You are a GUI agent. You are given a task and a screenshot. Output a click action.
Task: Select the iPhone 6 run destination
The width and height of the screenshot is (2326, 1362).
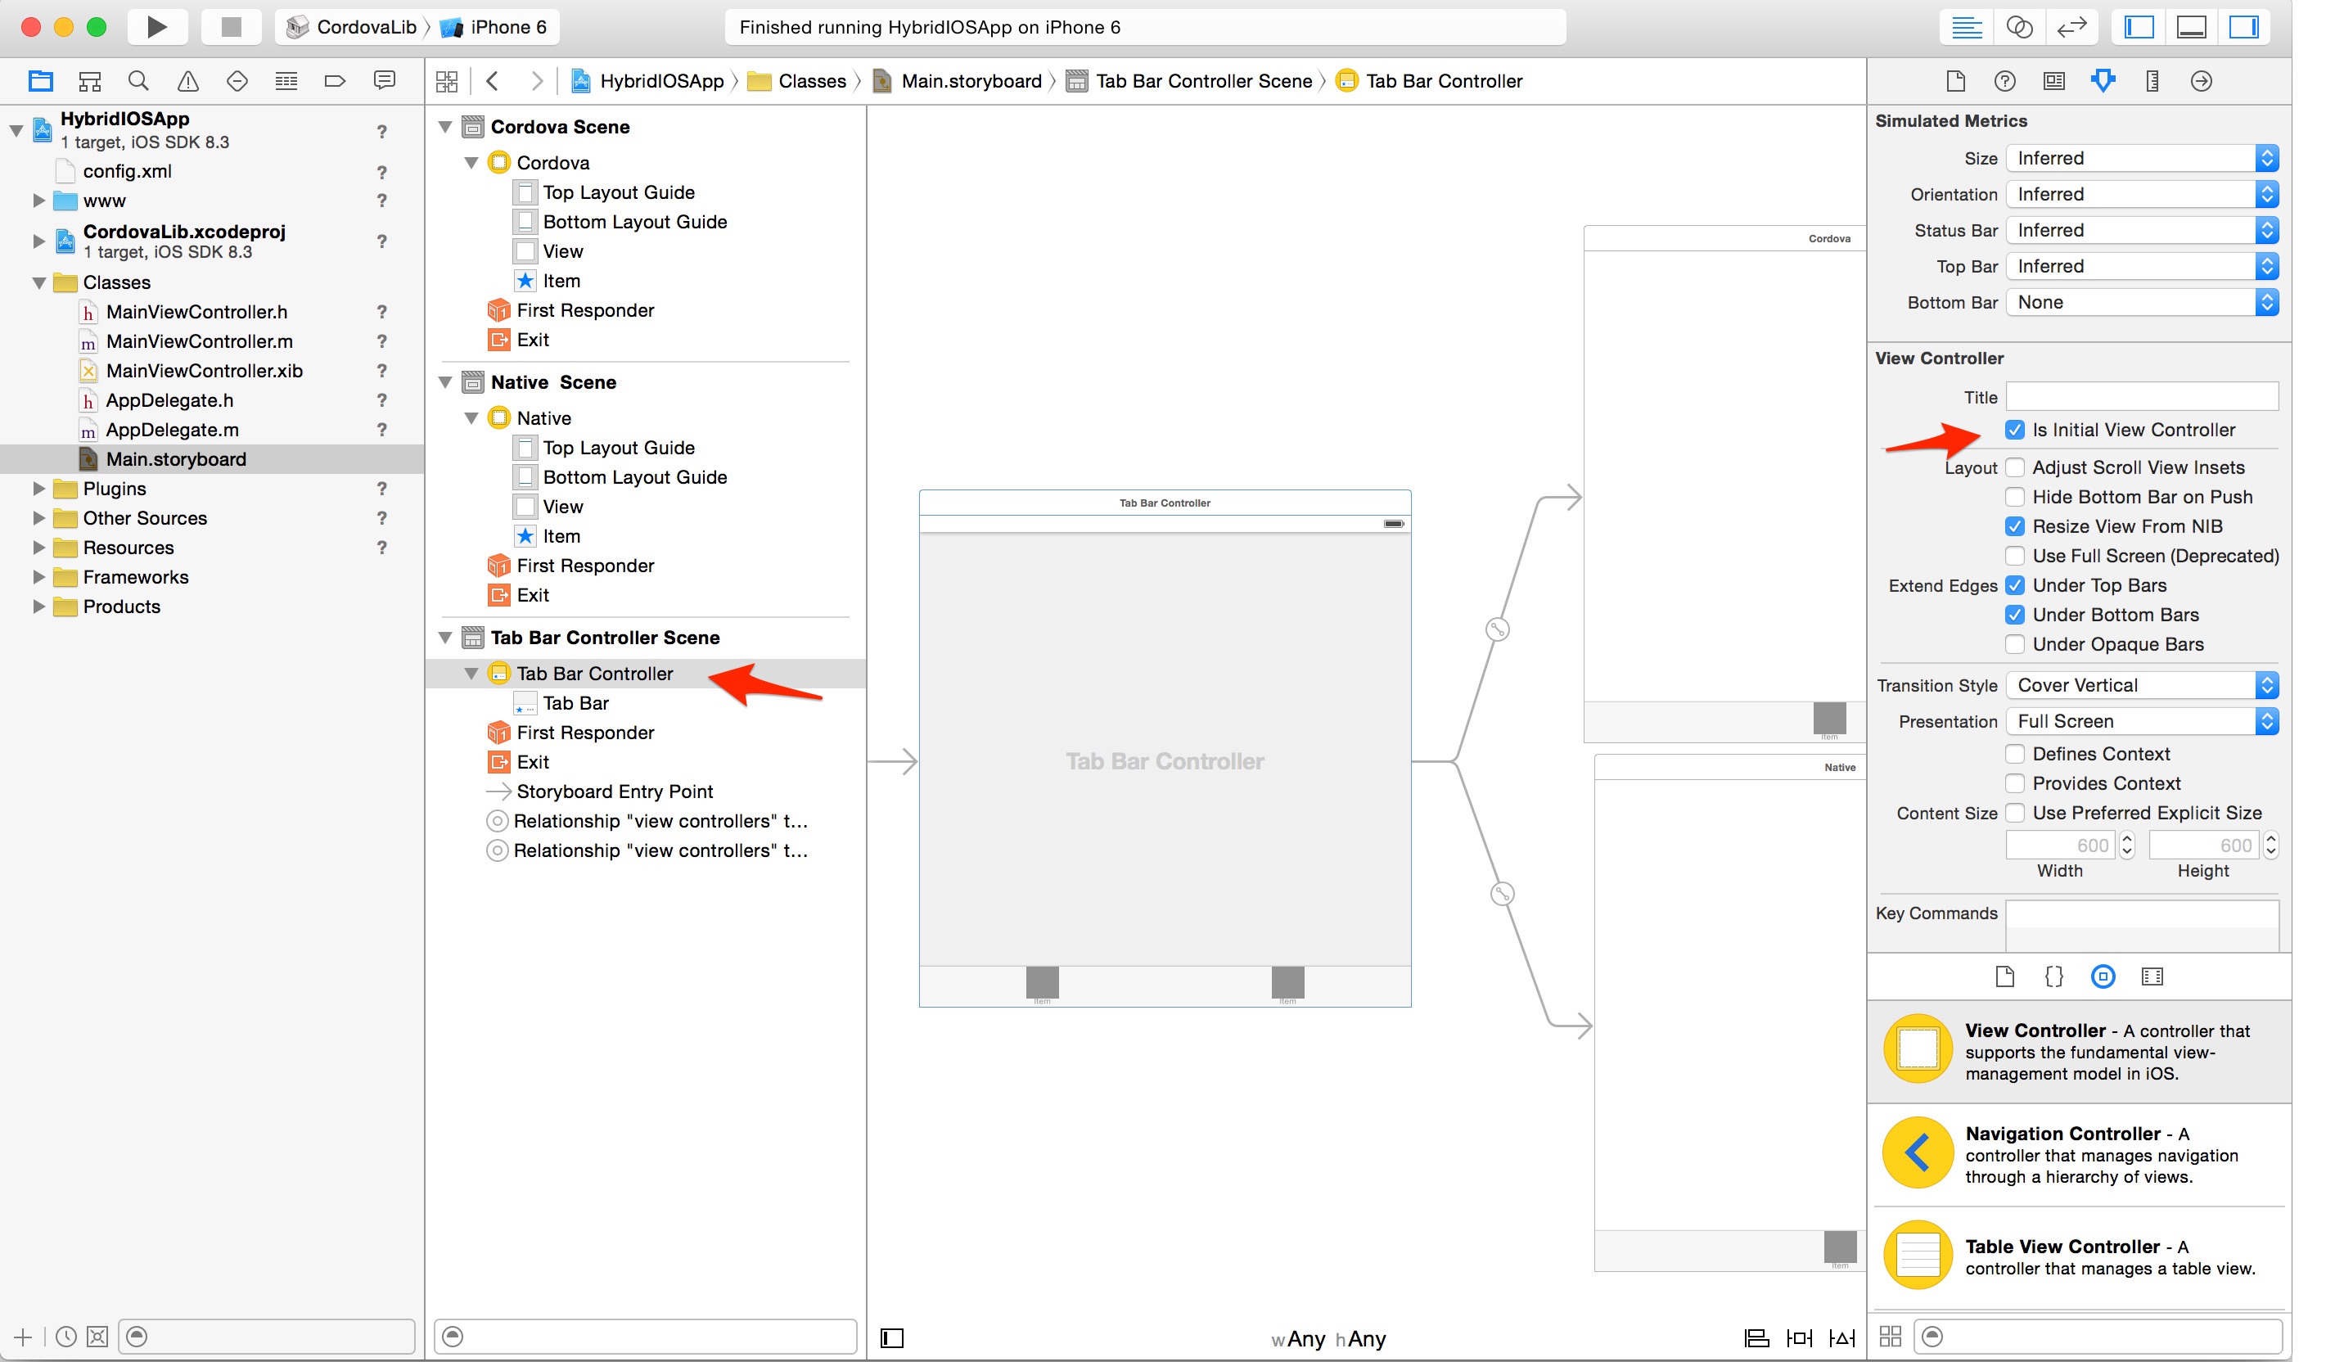[x=494, y=27]
